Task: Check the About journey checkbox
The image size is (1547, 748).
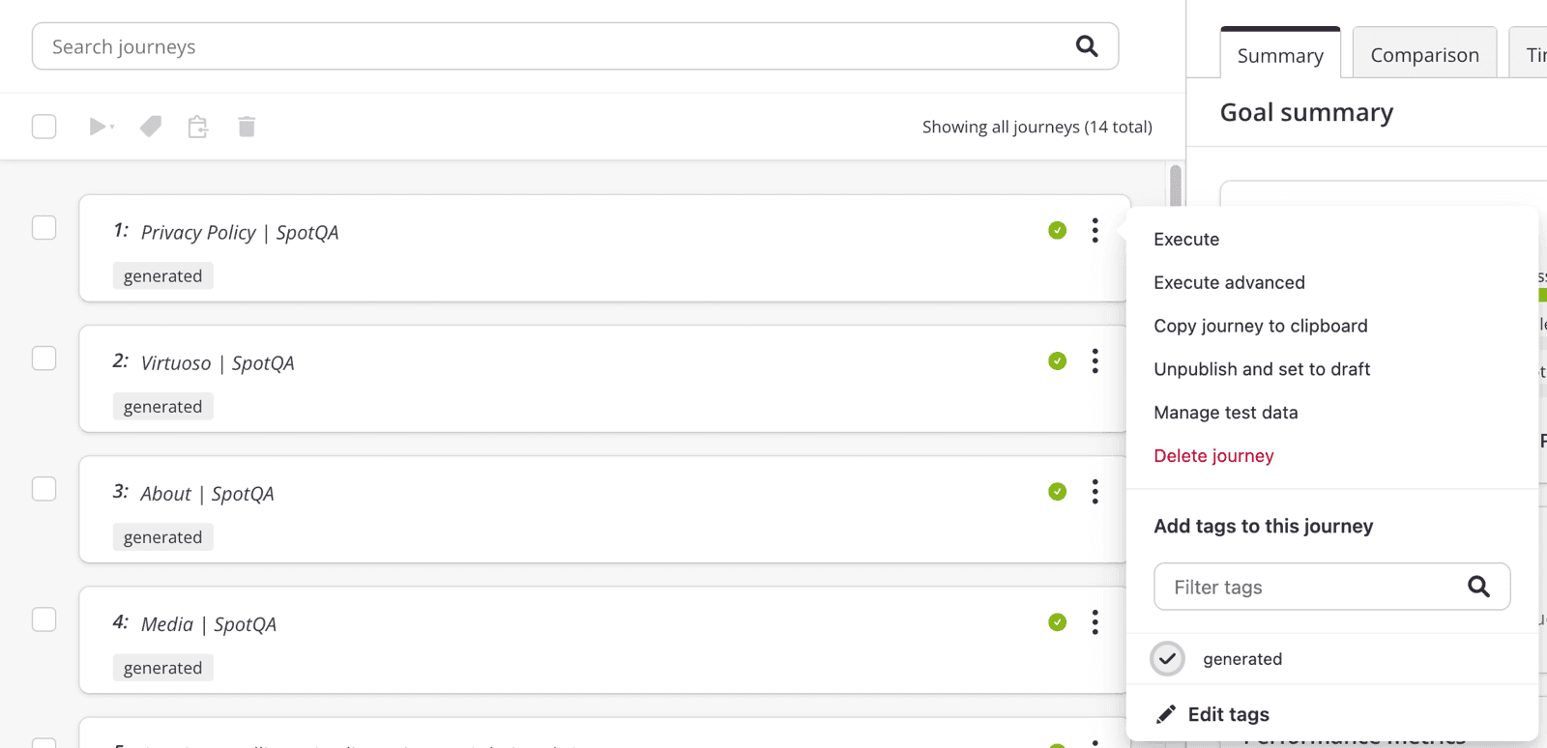Action: [44, 489]
